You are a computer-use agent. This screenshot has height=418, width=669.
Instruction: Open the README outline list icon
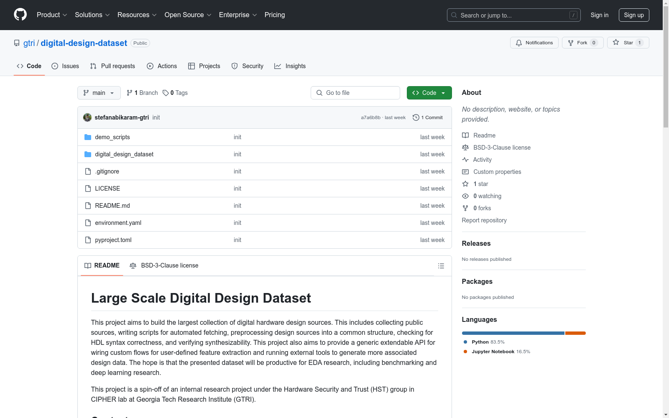pos(441,266)
